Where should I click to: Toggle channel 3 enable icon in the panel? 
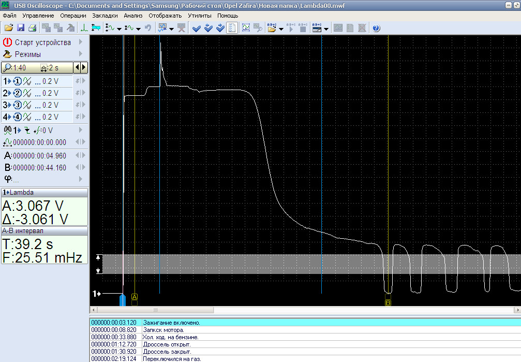point(17,105)
